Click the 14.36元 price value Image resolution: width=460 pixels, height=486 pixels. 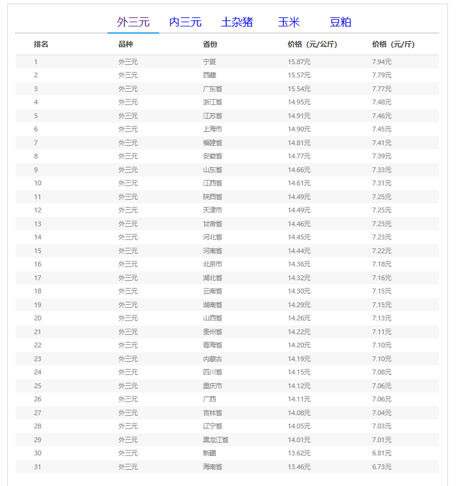tap(299, 264)
